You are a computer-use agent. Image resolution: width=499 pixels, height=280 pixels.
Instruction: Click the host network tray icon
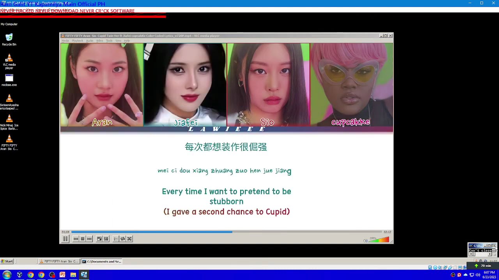pyautogui.click(x=472, y=275)
